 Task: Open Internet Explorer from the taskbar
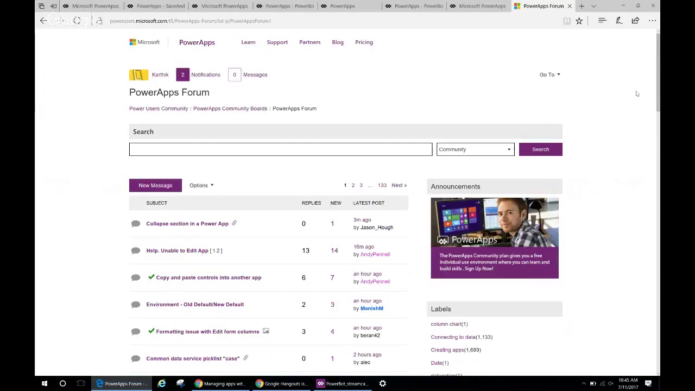coord(162,383)
